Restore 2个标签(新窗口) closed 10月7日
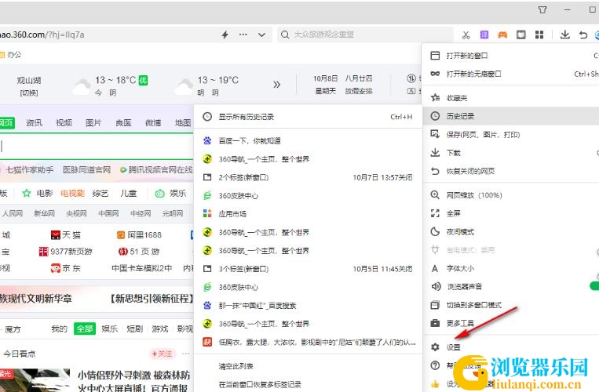Image resolution: width=599 pixels, height=392 pixels. click(x=308, y=177)
